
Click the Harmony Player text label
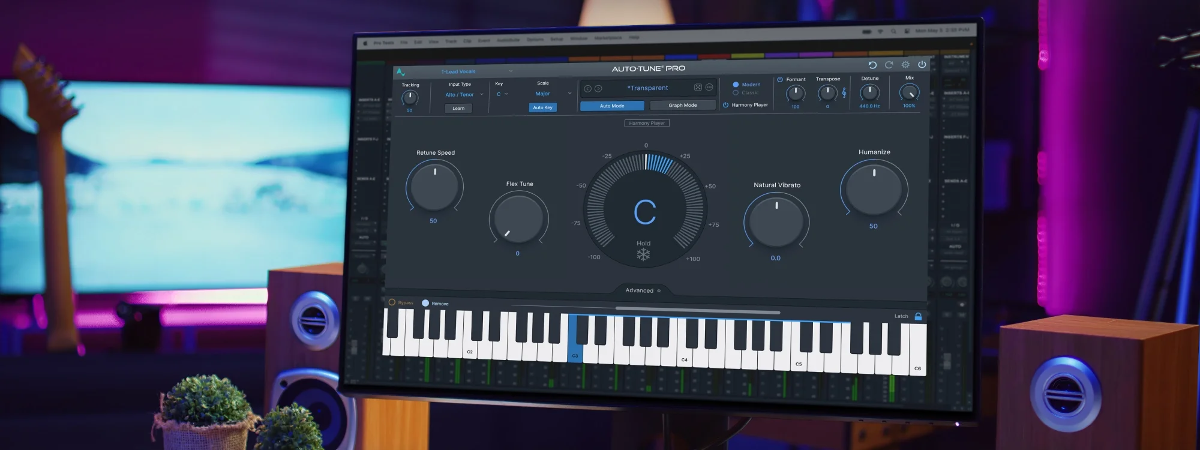coord(749,105)
